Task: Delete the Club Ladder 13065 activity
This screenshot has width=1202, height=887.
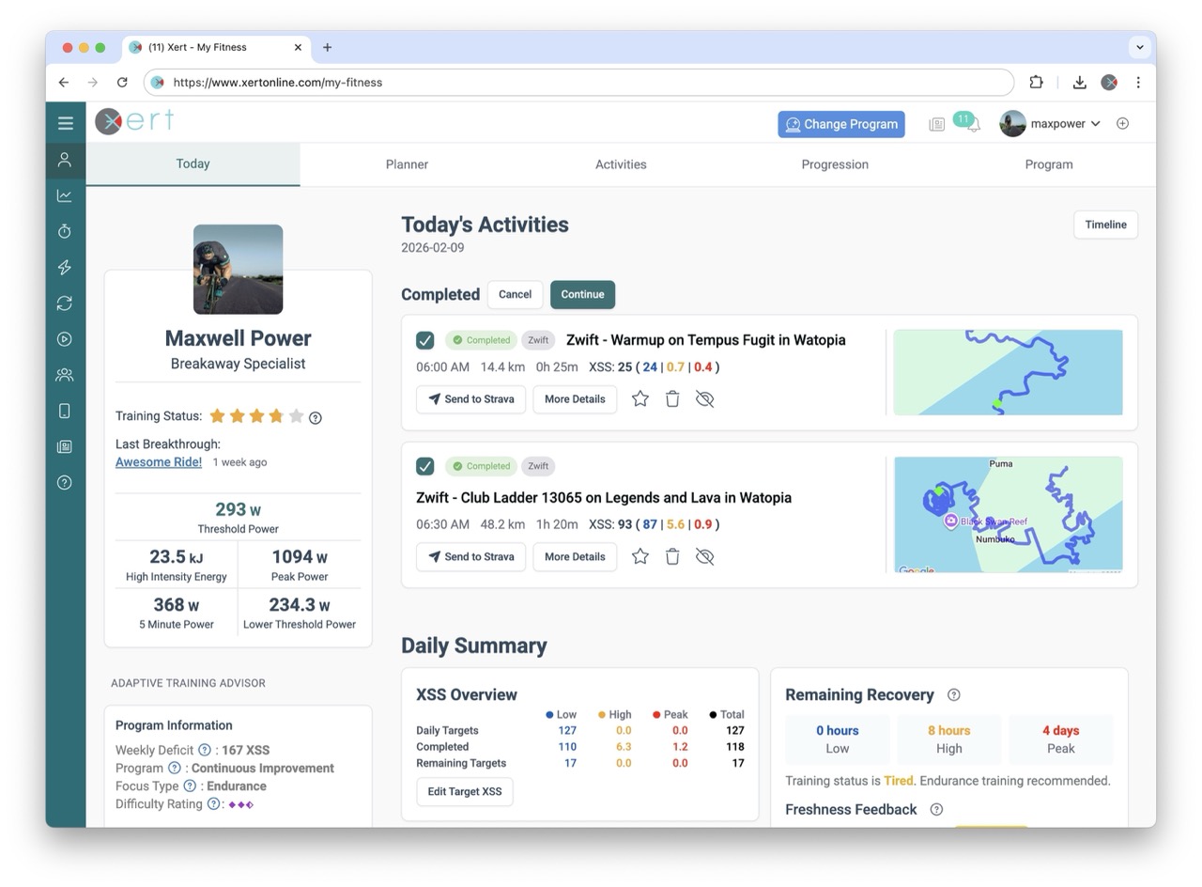Action: [672, 557]
